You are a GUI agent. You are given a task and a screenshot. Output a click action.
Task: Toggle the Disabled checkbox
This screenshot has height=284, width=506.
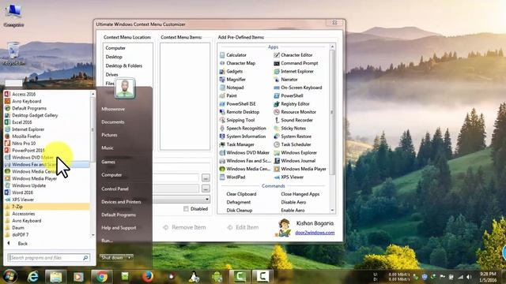point(186,208)
